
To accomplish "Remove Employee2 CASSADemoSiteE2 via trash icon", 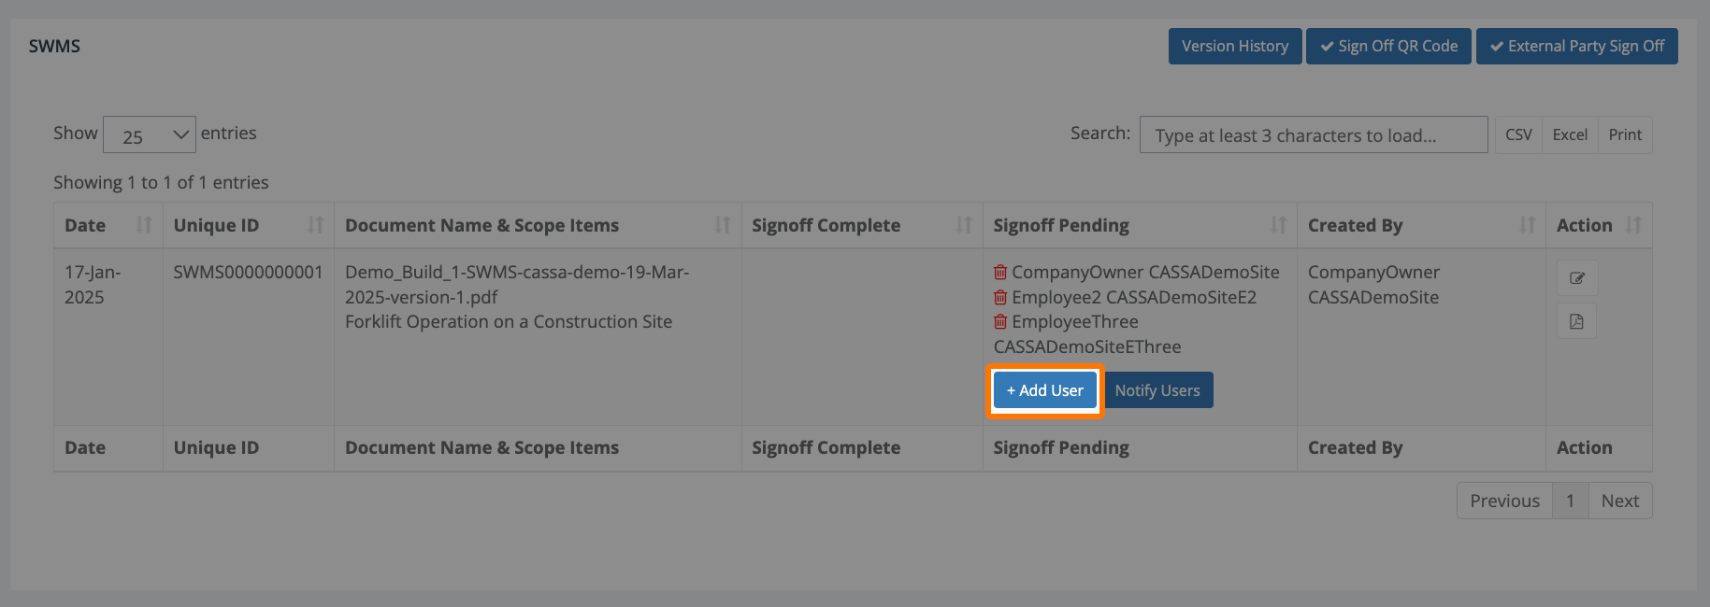I will (1000, 298).
